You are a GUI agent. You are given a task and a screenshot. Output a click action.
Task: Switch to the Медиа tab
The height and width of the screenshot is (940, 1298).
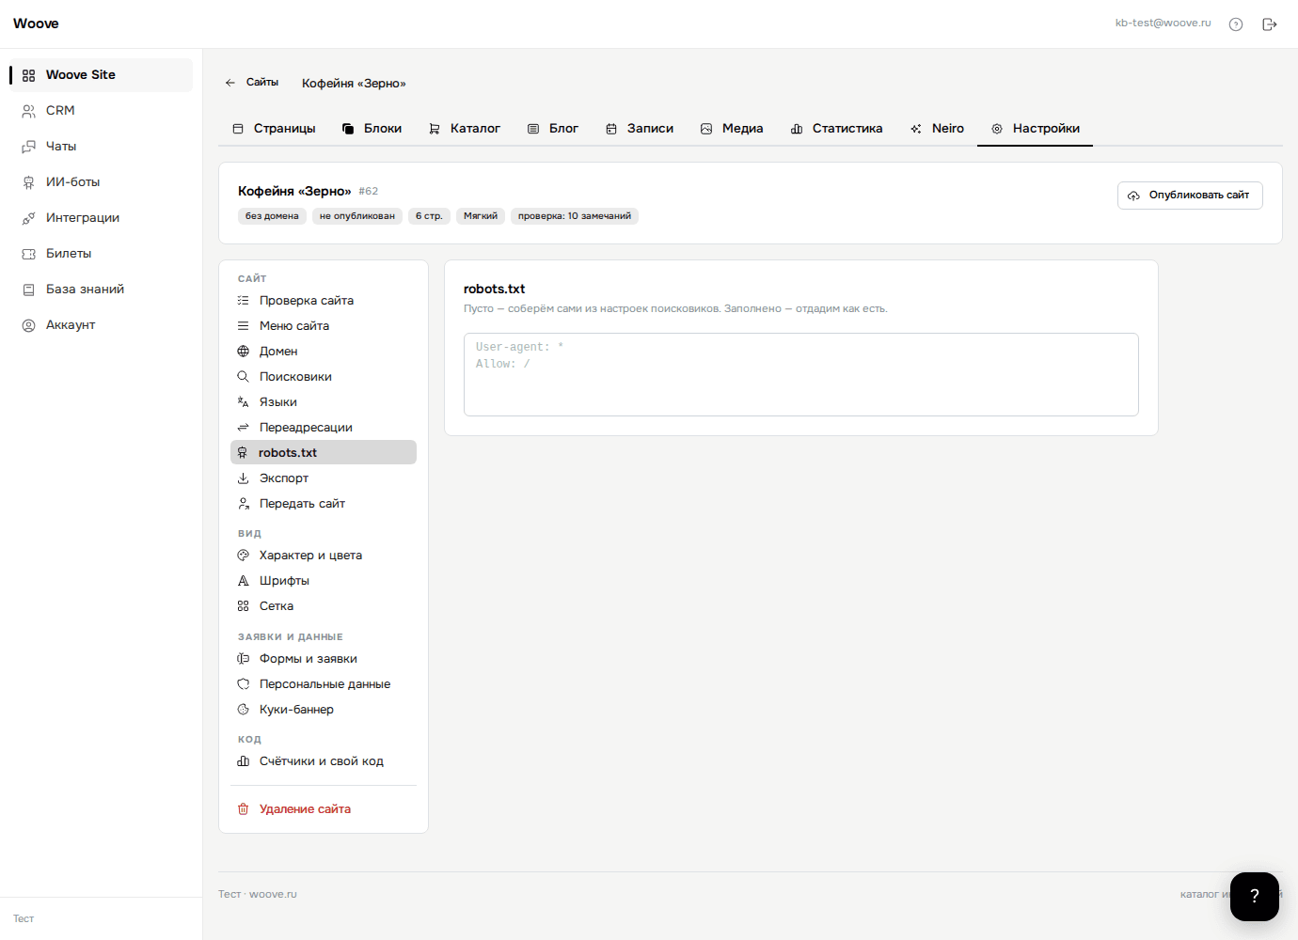point(732,129)
